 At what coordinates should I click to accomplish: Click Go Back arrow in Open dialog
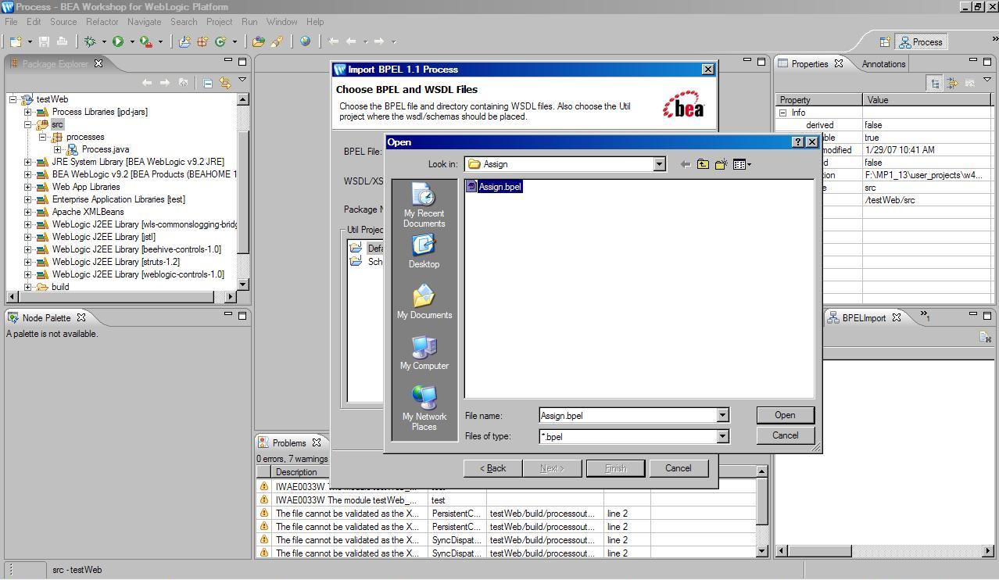(686, 164)
